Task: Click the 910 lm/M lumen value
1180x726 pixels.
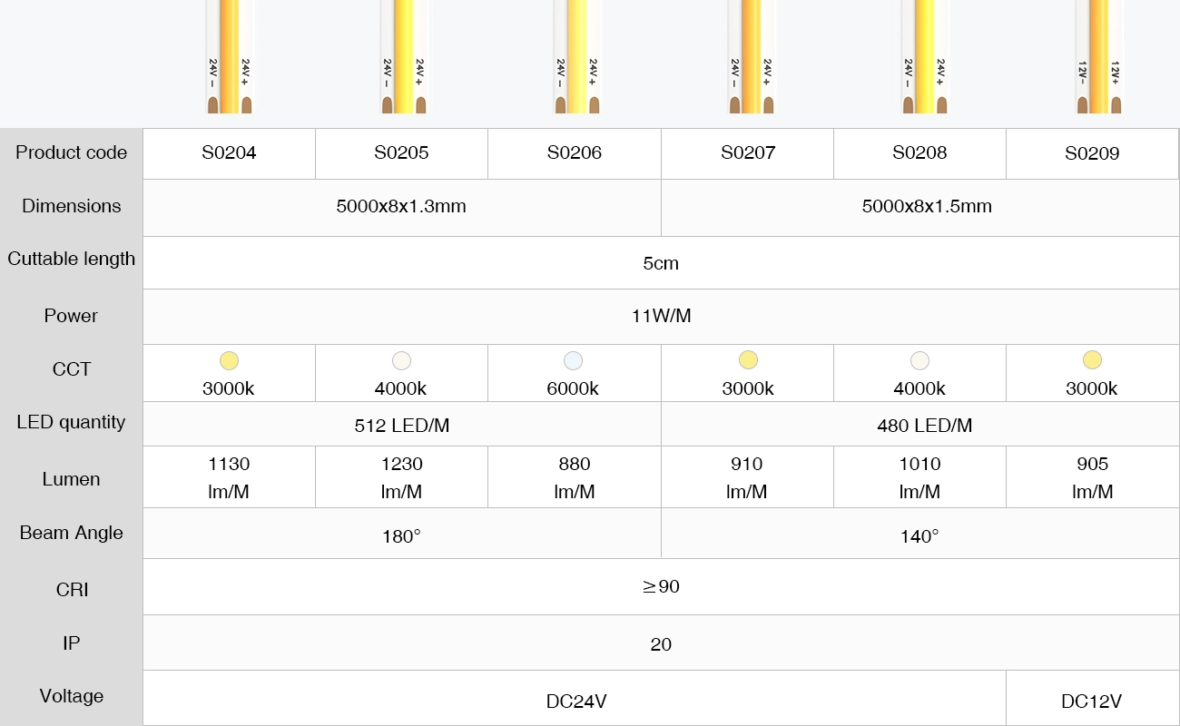Action: coord(747,478)
